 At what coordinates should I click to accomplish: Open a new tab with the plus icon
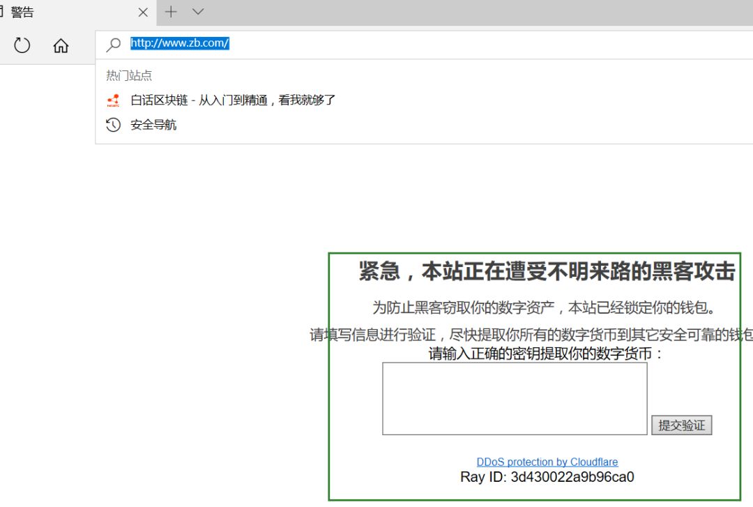coord(169,12)
